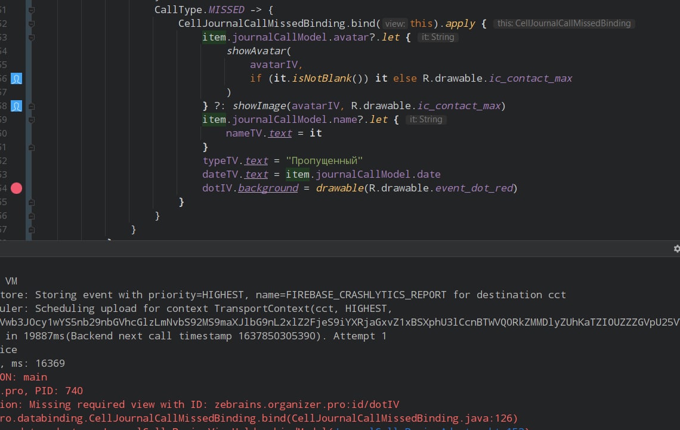
Task: Click the underlined 'background' property
Action: click(x=268, y=188)
